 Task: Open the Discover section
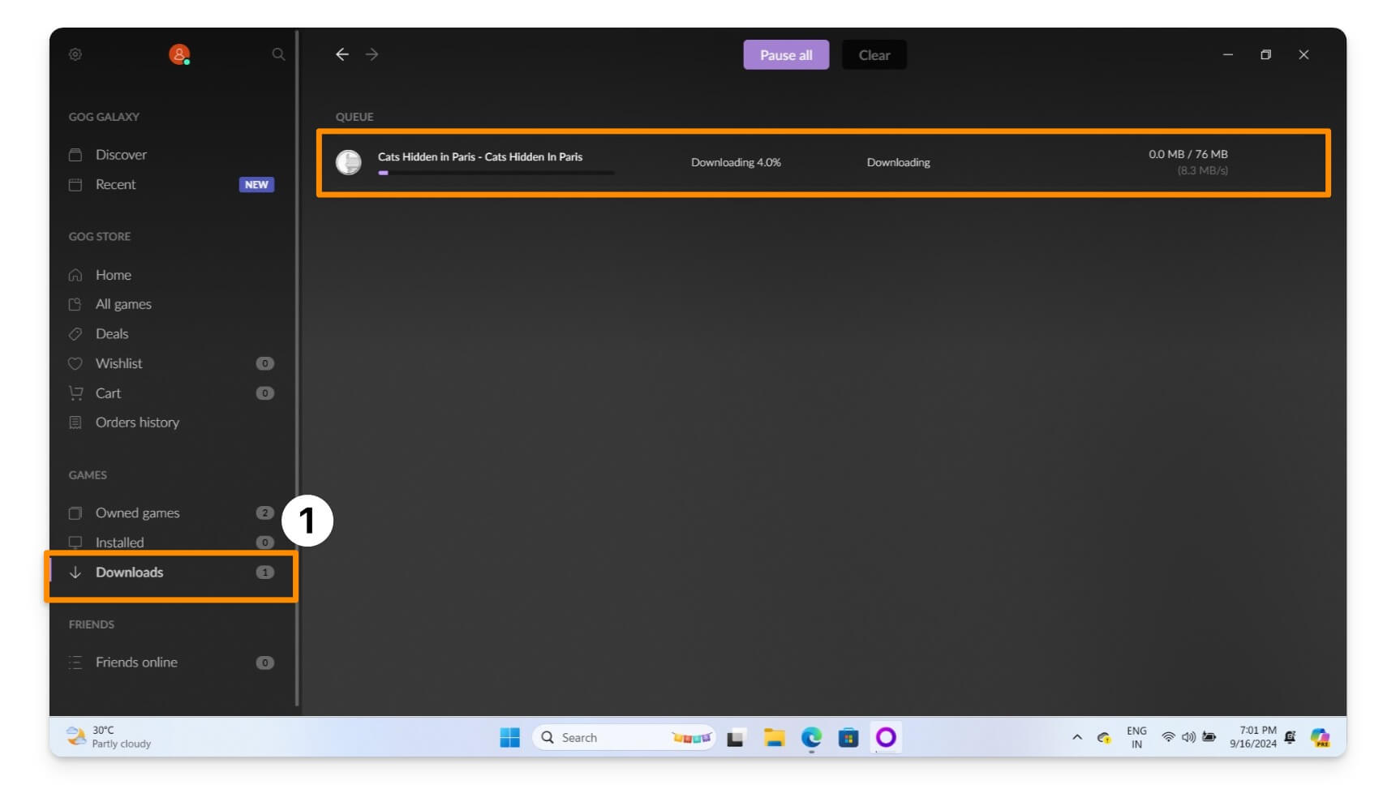(x=120, y=154)
